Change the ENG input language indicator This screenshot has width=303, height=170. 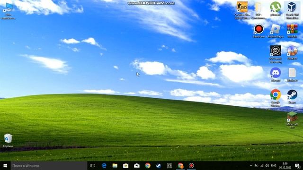pos(274,166)
